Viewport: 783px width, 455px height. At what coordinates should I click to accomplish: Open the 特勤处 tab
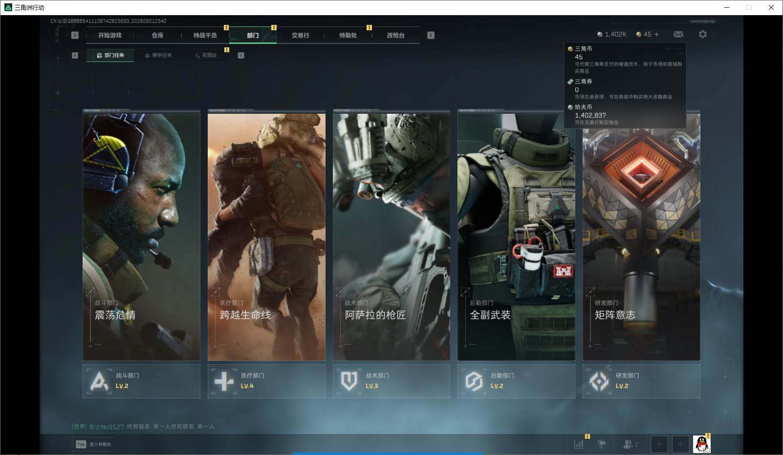point(348,35)
